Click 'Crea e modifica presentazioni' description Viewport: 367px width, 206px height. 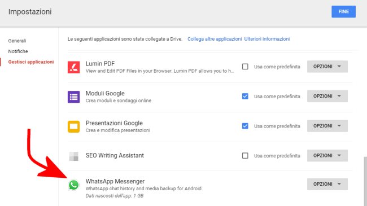[x=118, y=130]
